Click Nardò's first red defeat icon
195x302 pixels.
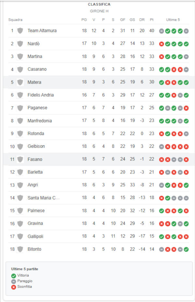click(x=162, y=44)
